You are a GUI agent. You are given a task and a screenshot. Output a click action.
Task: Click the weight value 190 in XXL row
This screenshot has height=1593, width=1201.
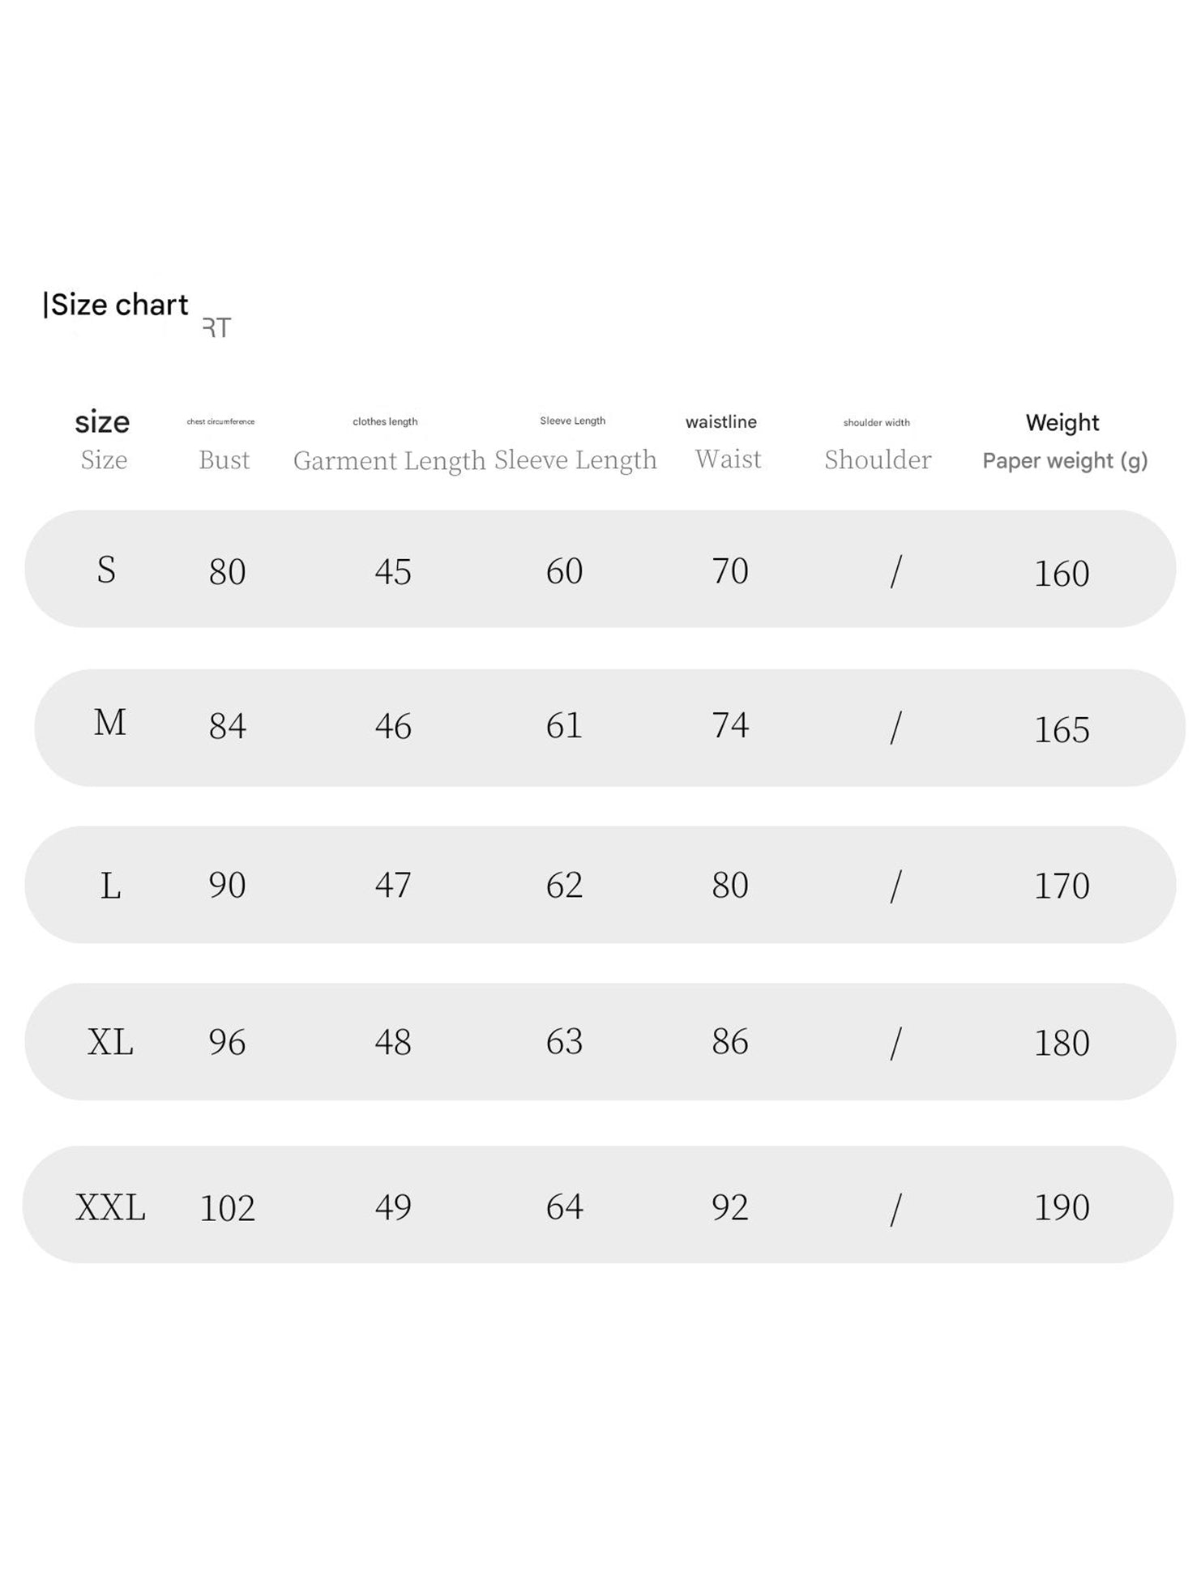(1062, 1207)
